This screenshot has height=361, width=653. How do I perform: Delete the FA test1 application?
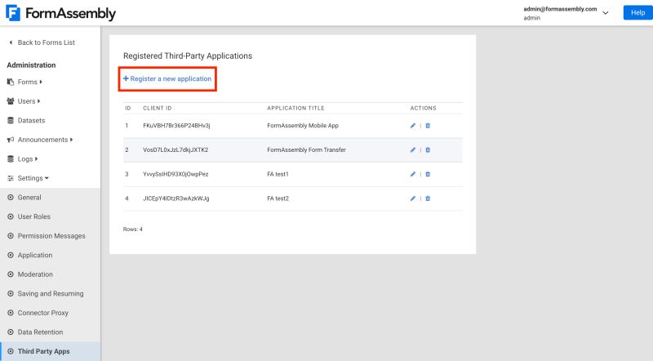coord(428,174)
